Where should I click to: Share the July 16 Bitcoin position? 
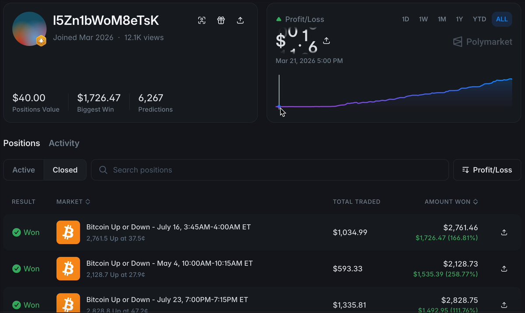[504, 232]
